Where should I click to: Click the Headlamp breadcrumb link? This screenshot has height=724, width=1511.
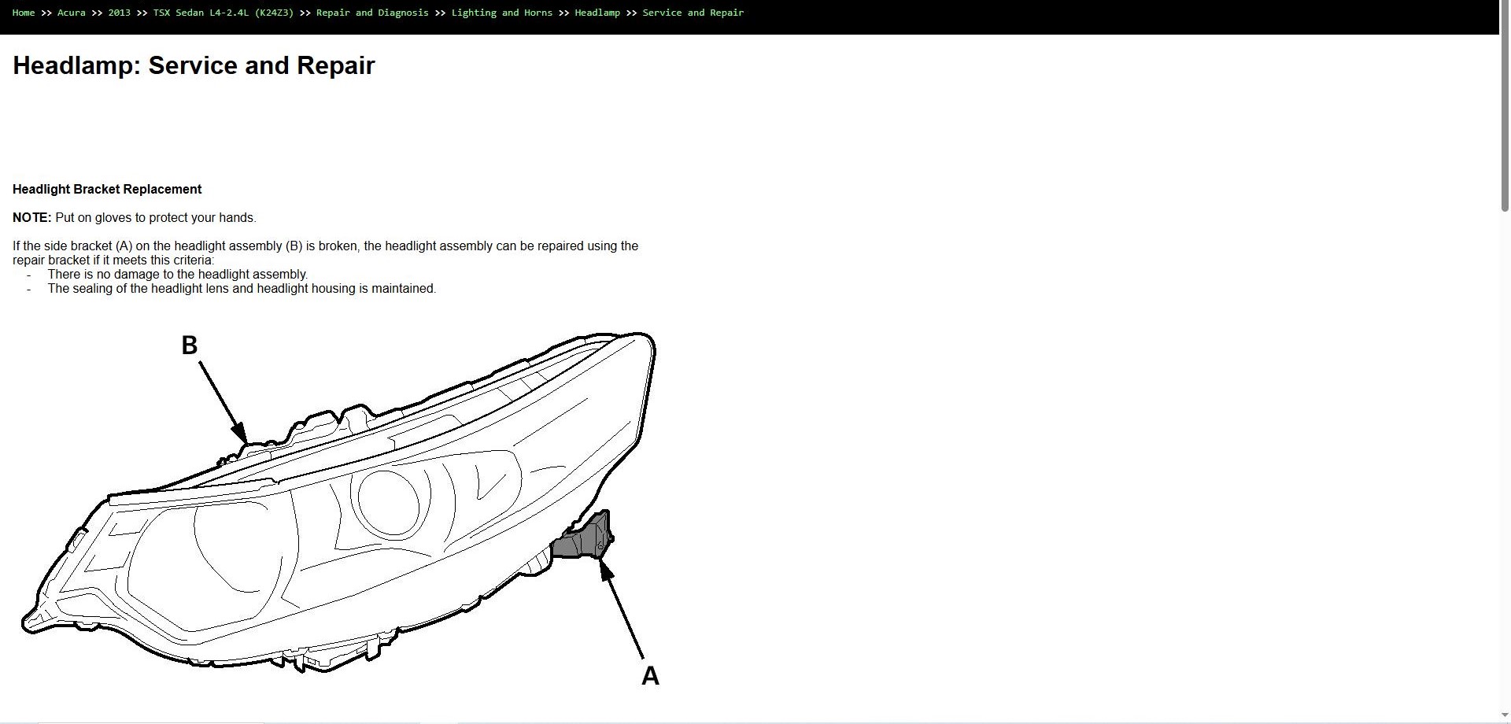click(597, 13)
